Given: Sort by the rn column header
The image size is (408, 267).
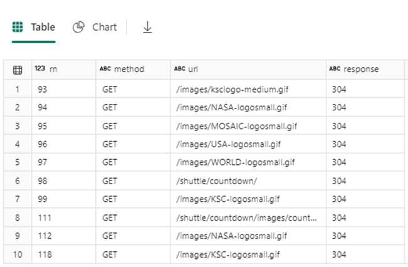Looking at the screenshot, I should pyautogui.click(x=53, y=69).
